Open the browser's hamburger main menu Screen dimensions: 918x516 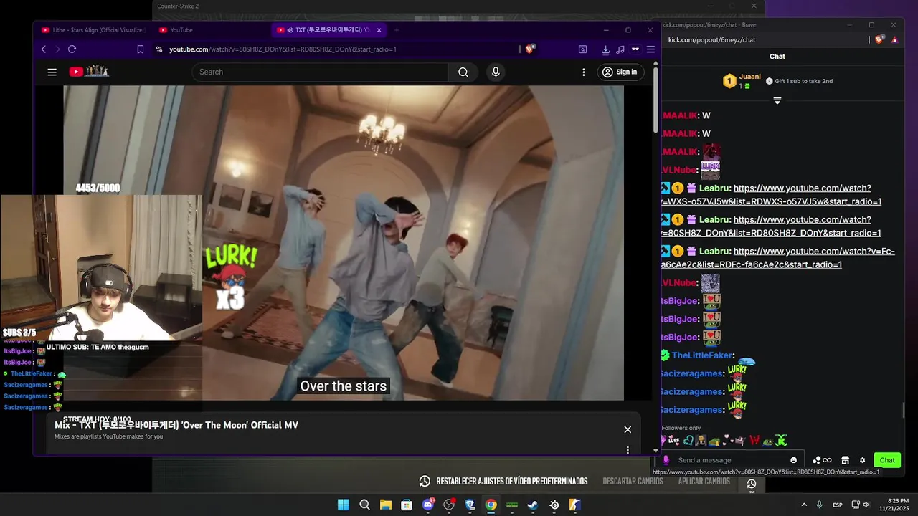coord(650,49)
